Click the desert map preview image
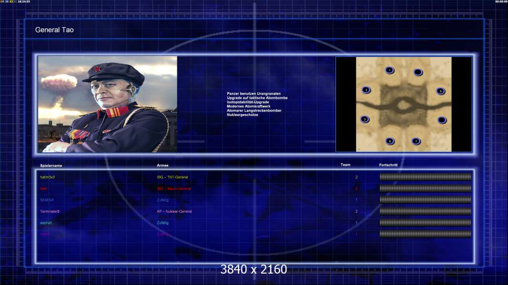The height and width of the screenshot is (285, 508). [x=404, y=104]
